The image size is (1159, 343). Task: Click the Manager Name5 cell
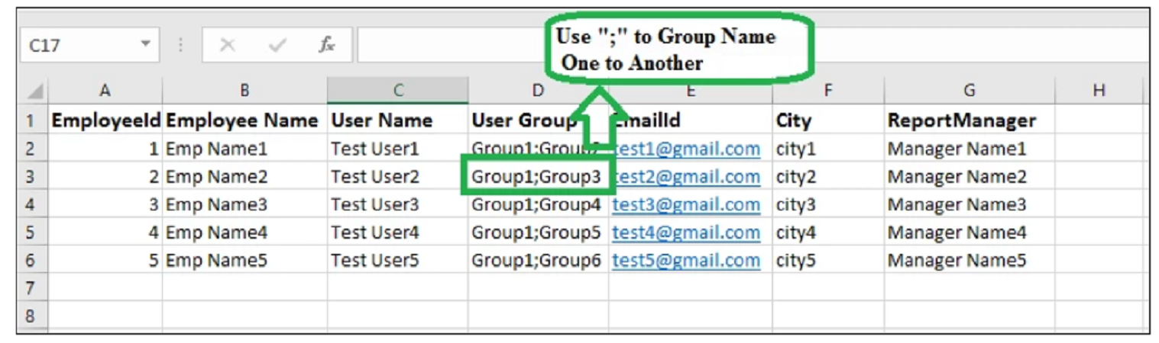tap(970, 260)
